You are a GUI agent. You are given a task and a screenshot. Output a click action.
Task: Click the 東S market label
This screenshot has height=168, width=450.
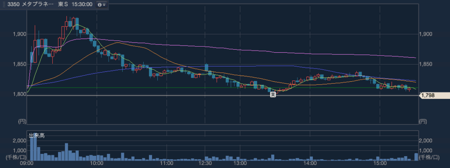pyautogui.click(x=62, y=4)
